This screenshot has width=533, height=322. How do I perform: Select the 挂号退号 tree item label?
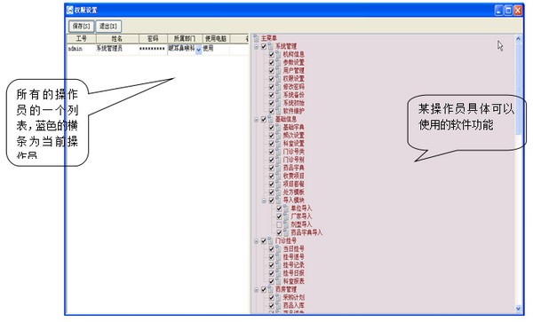pyautogui.click(x=294, y=257)
